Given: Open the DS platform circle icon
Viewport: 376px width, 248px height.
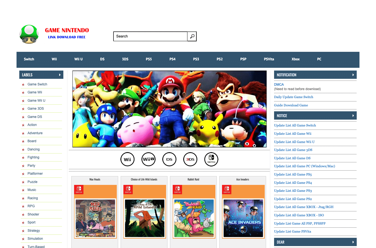Looking at the screenshot, I should [x=169, y=159].
